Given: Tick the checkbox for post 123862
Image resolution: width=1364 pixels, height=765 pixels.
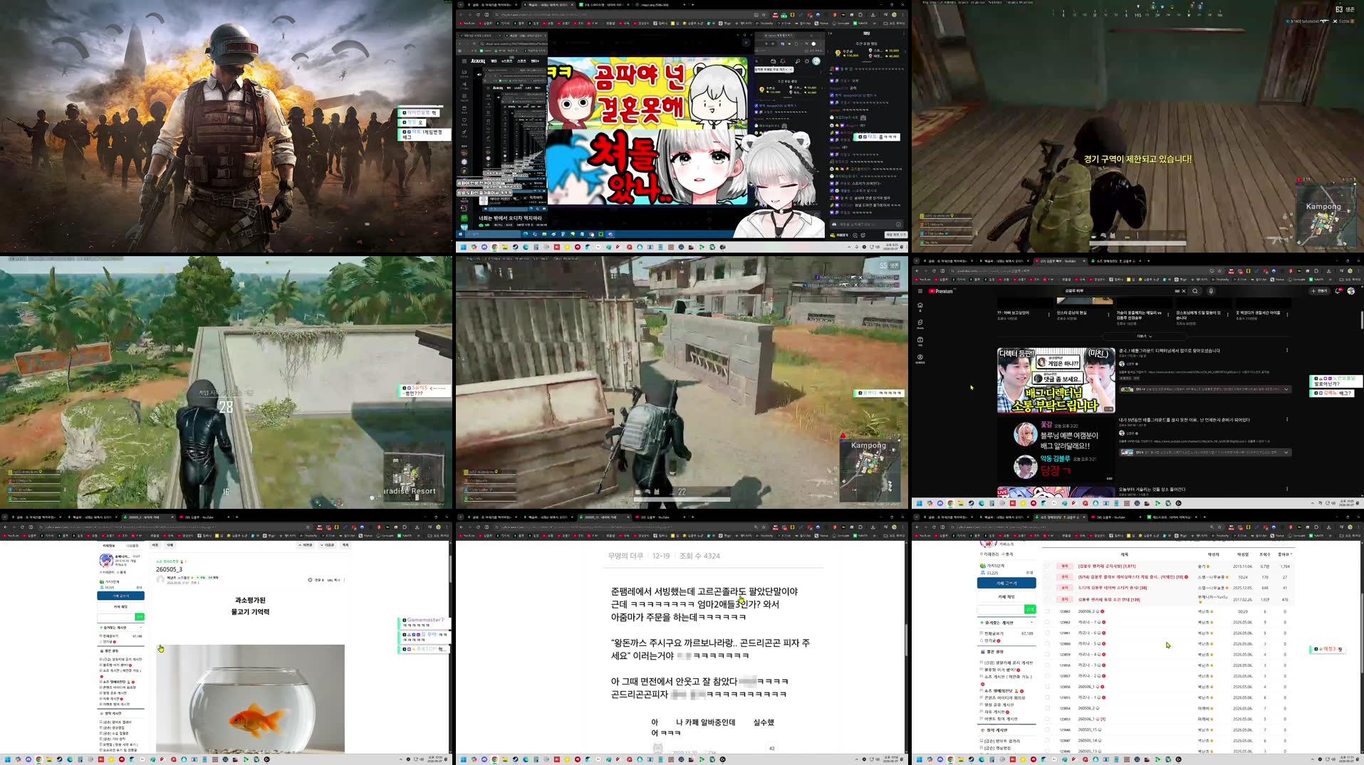Looking at the screenshot, I should pos(1047,622).
